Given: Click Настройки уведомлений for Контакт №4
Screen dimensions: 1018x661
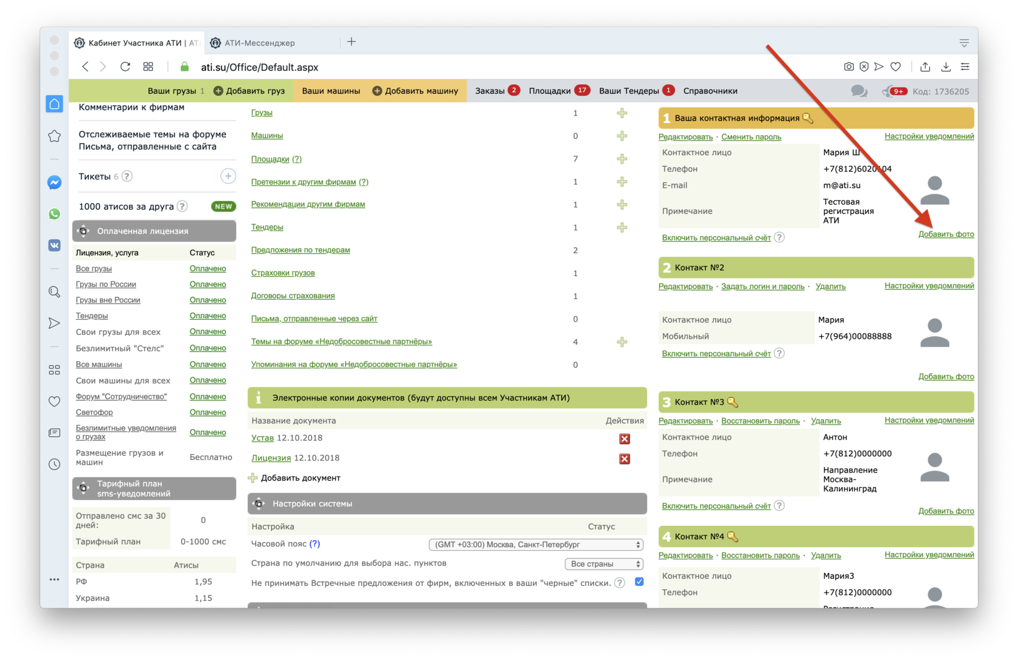Looking at the screenshot, I should click(x=929, y=555).
